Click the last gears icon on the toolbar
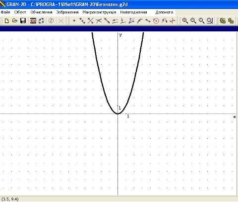Image resolution: width=238 pixels, height=202 pixels. coord(231,21)
